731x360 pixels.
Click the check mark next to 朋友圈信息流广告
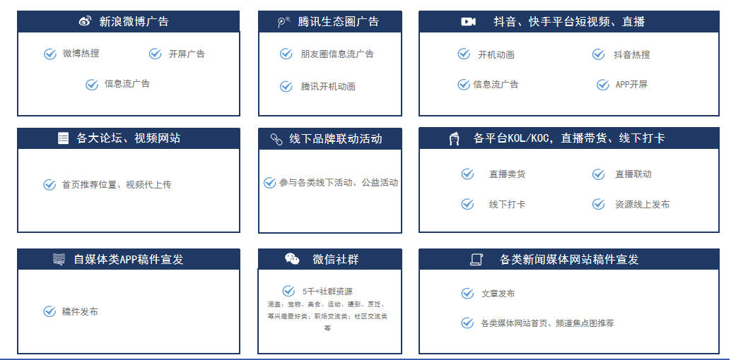pyautogui.click(x=286, y=54)
